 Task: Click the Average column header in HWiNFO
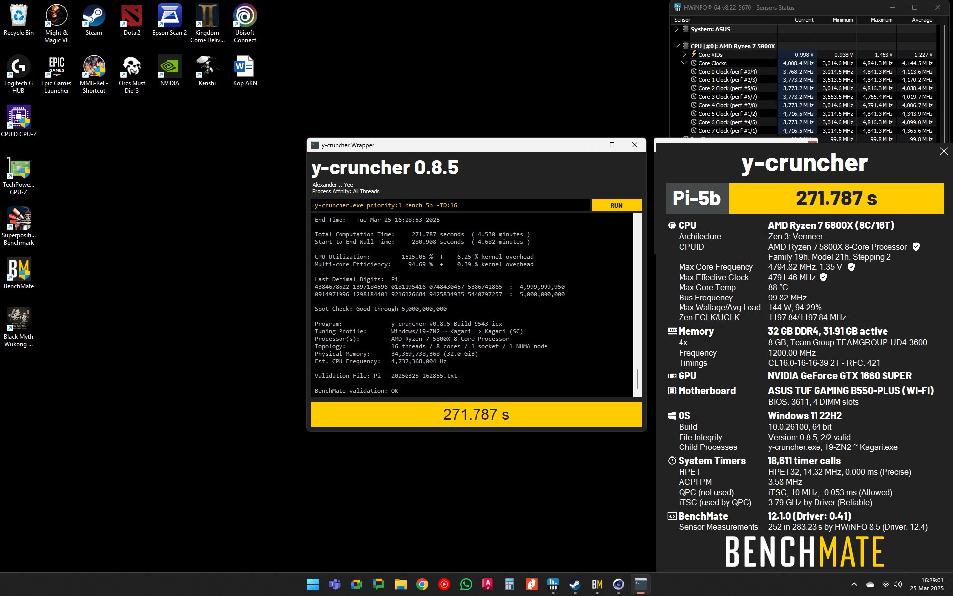click(916, 20)
